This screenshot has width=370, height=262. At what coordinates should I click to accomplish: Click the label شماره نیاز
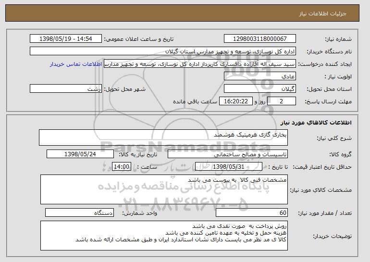click(338, 39)
